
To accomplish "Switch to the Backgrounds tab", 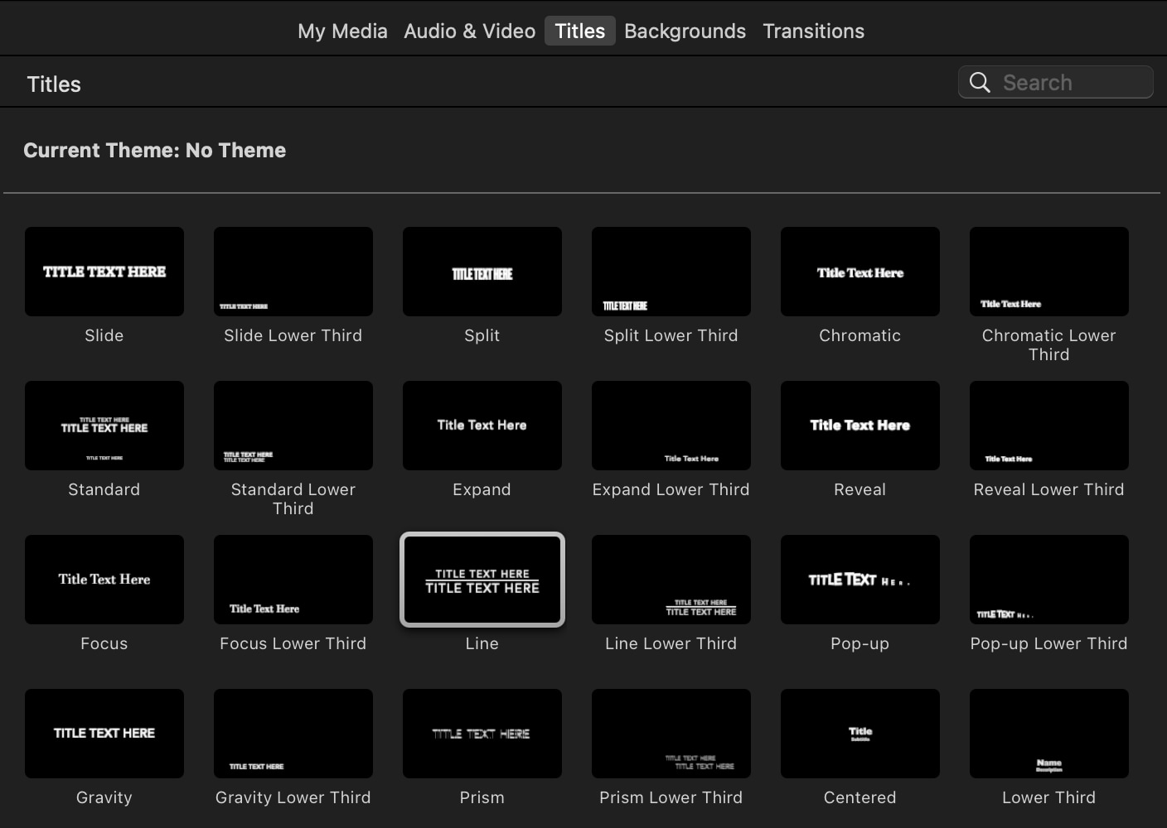I will (685, 31).
